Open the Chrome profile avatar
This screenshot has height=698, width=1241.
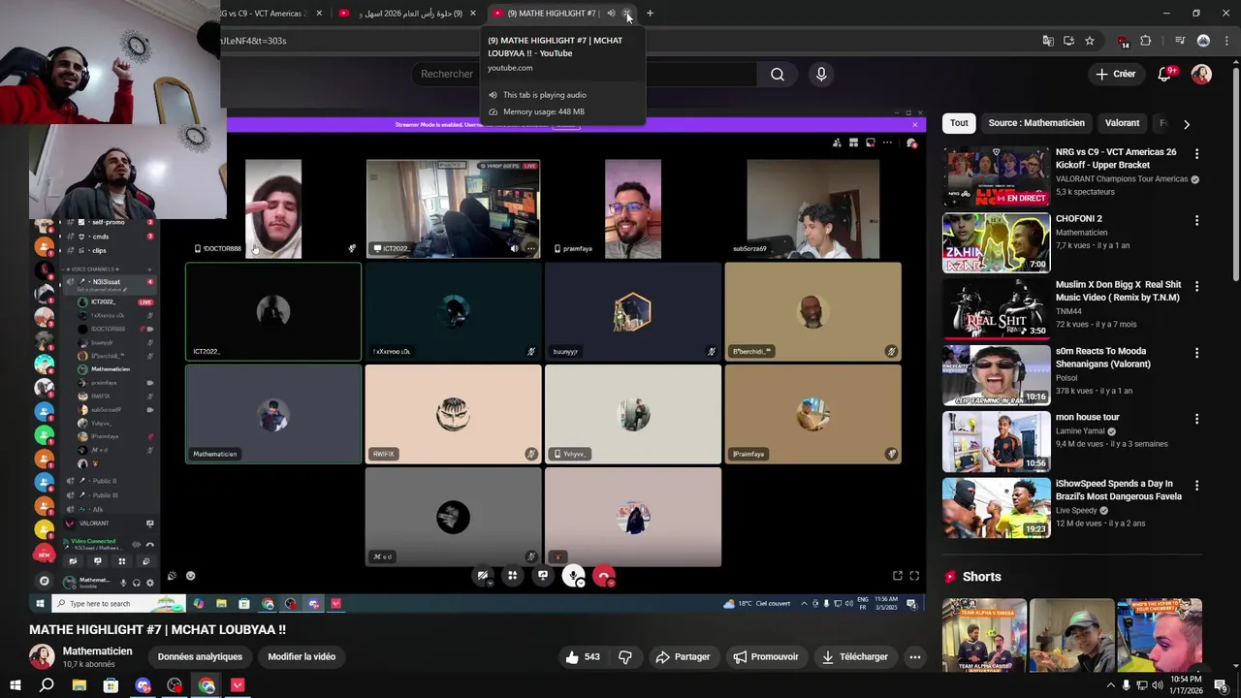click(1203, 41)
